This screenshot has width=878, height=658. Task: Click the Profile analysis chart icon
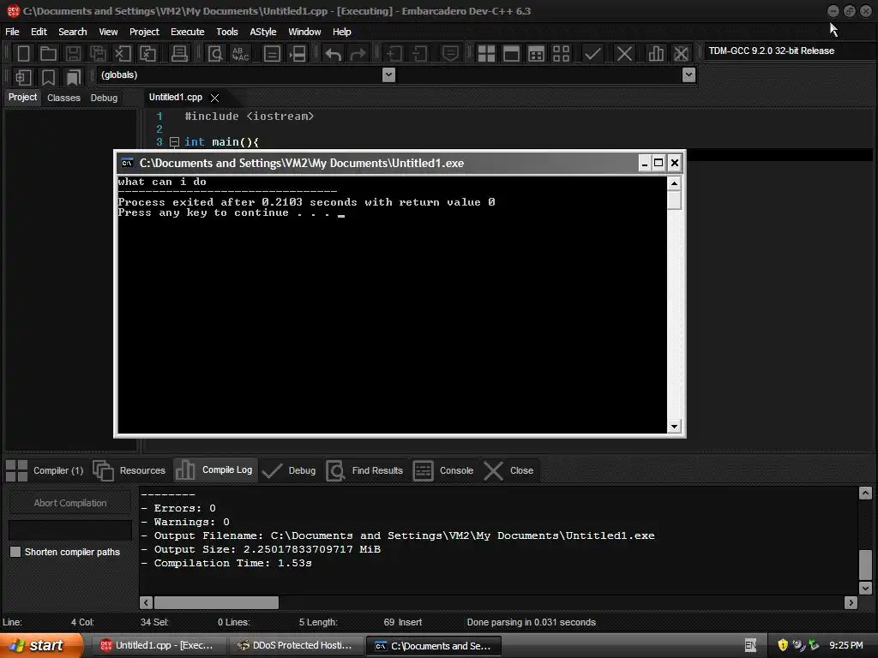[656, 54]
